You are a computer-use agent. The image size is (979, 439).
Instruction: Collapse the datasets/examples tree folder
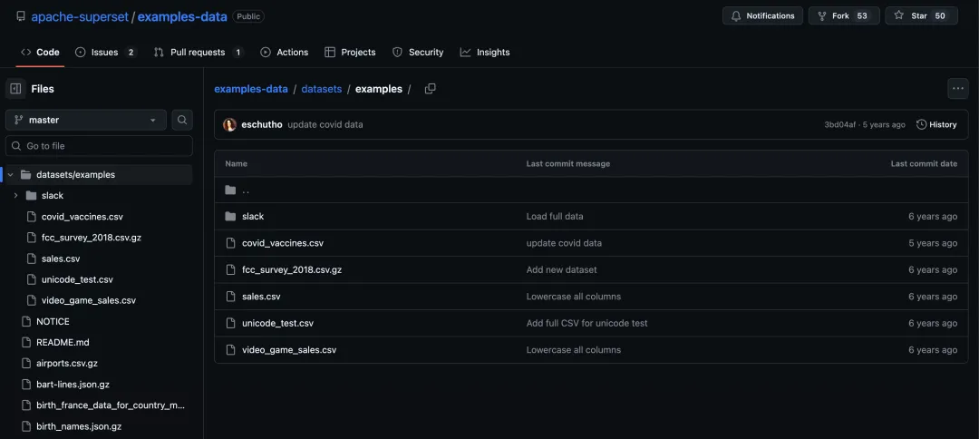point(11,175)
